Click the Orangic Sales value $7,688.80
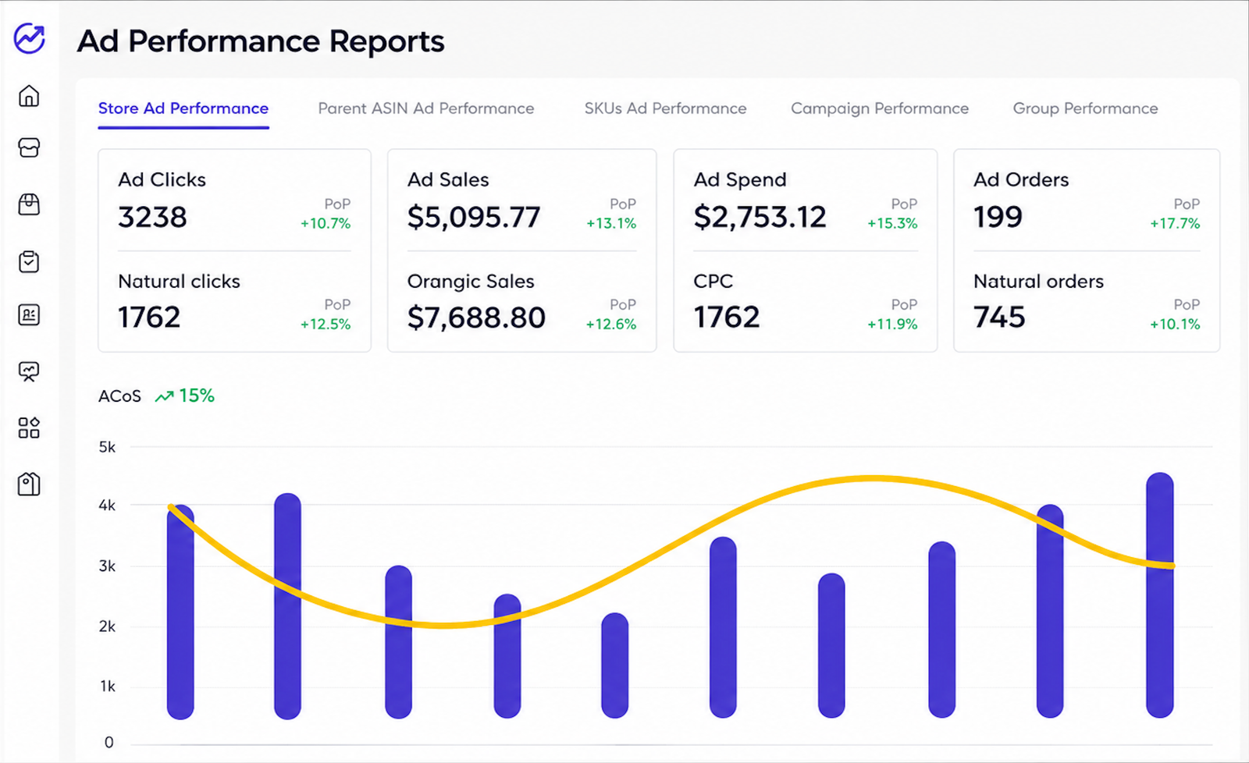The image size is (1249, 763). point(476,318)
